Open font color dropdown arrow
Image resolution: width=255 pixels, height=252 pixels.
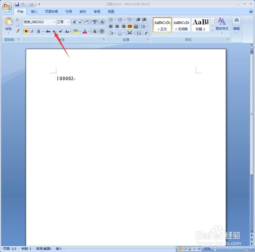click(x=89, y=31)
